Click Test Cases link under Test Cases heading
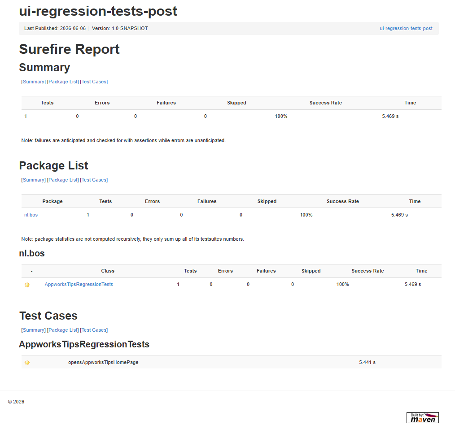455x433 pixels. click(x=94, y=330)
